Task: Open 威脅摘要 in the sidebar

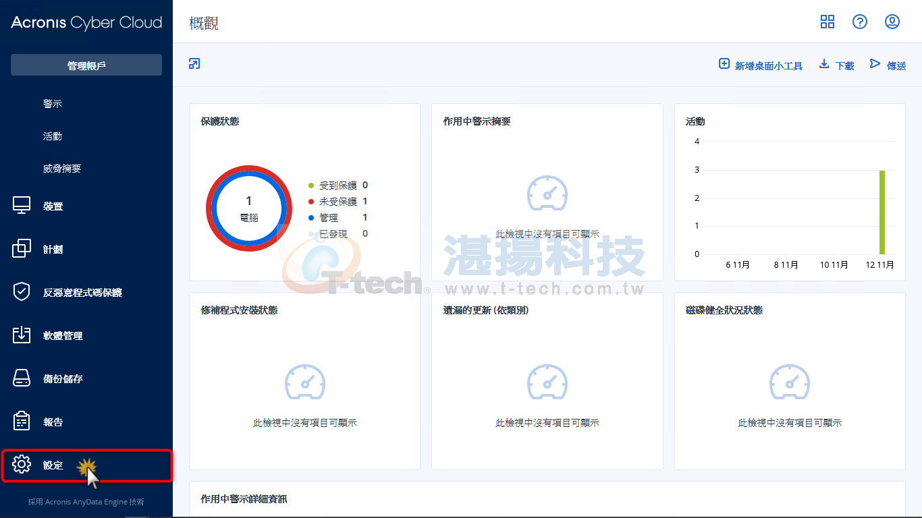Action: tap(62, 169)
